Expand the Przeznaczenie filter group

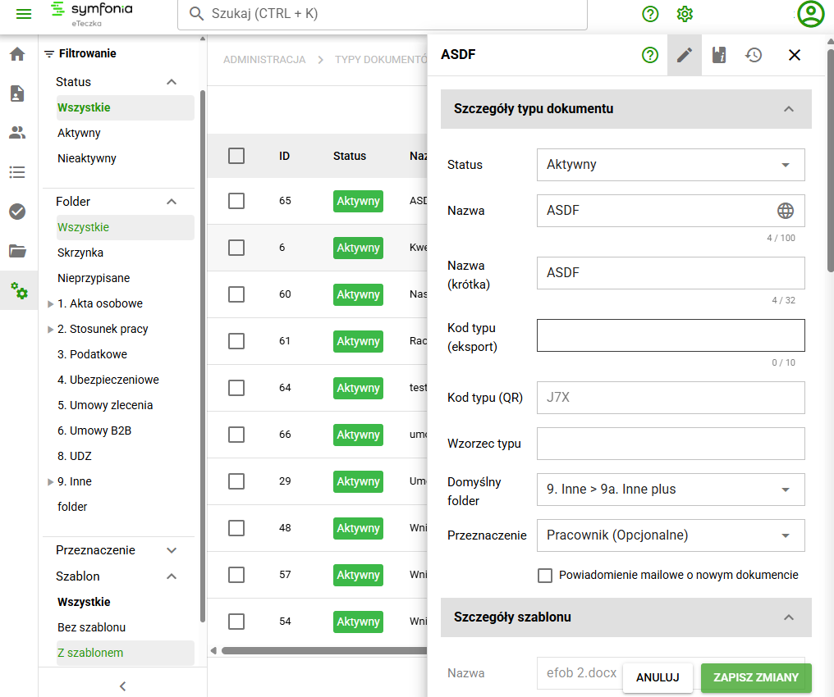point(172,550)
